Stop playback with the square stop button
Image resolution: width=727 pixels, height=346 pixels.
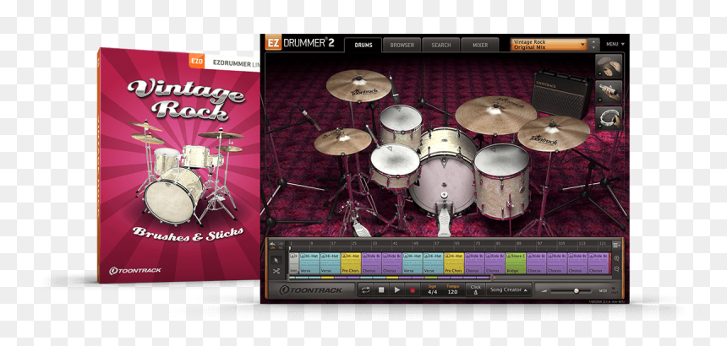[381, 290]
